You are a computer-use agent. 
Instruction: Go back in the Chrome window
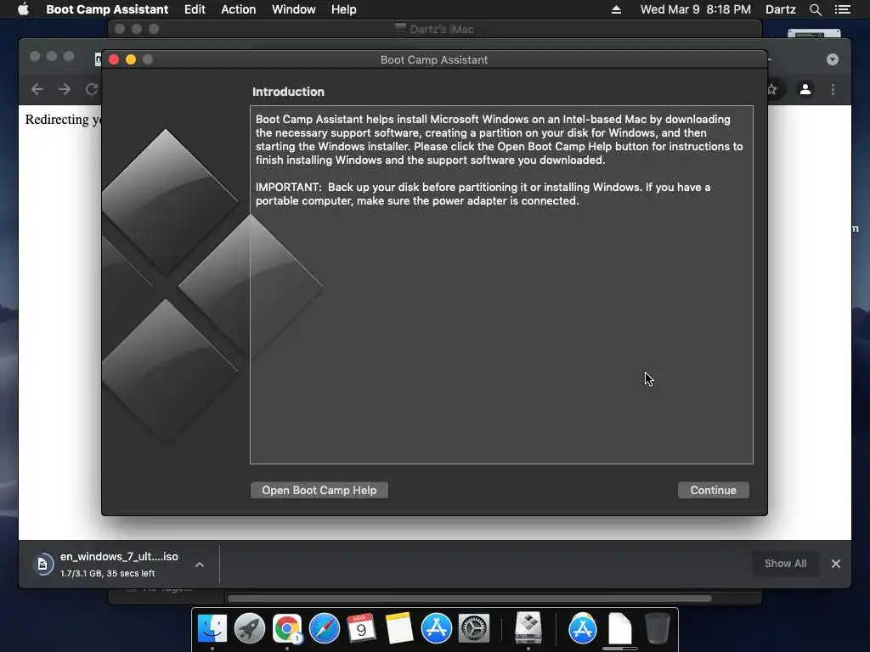37,89
